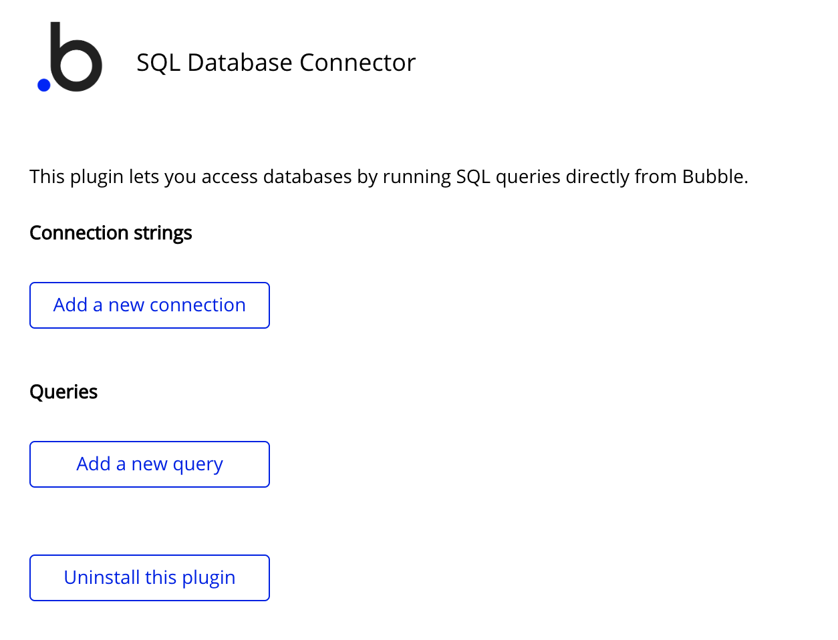Select the SQL Database Connector title text
The width and height of the screenshot is (838, 640).
(276, 61)
